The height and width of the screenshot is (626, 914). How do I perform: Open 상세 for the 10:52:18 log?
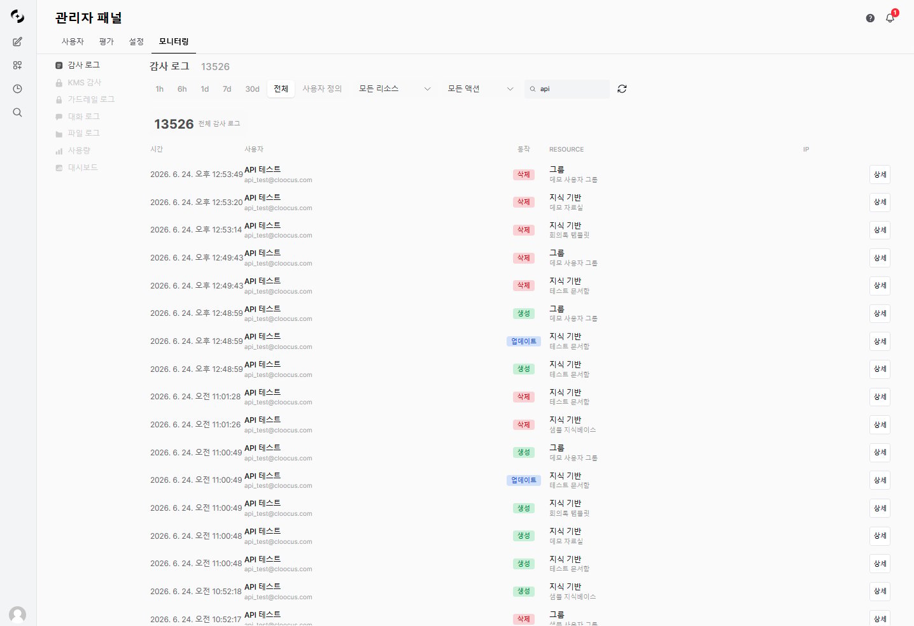(x=880, y=591)
